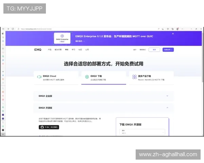Click the purple 免费试用 button
This screenshot has height=163, width=204.
168,50
